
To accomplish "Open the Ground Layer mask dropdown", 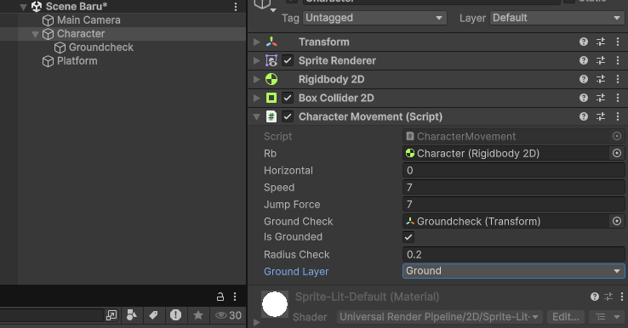I will click(x=513, y=271).
